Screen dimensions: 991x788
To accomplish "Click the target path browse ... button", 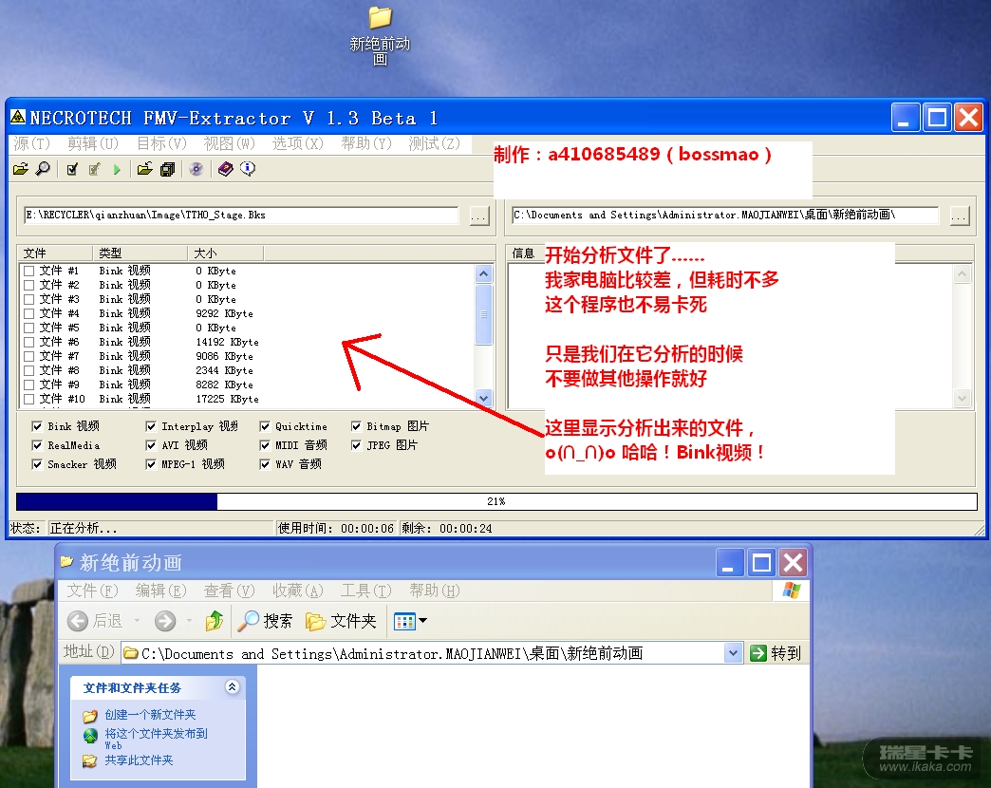I will (960, 216).
